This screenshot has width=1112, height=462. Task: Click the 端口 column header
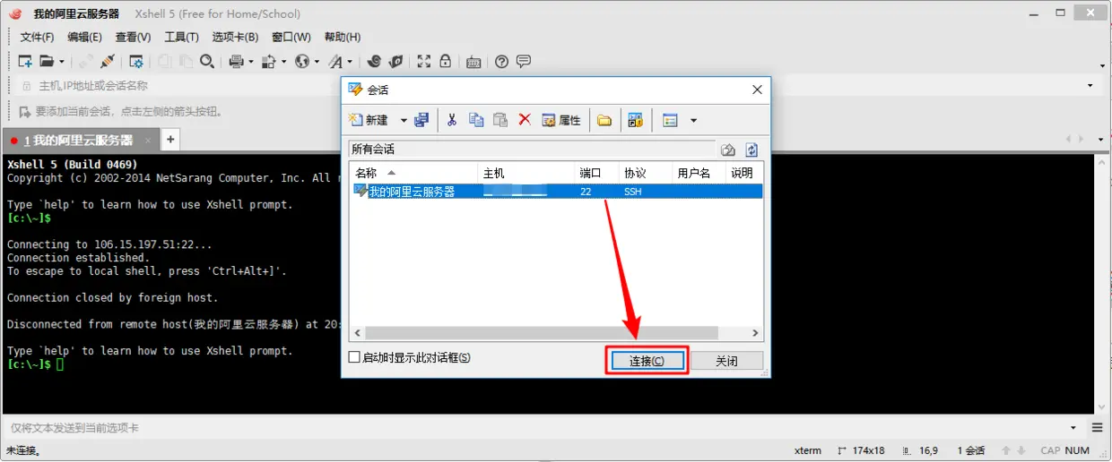point(597,173)
